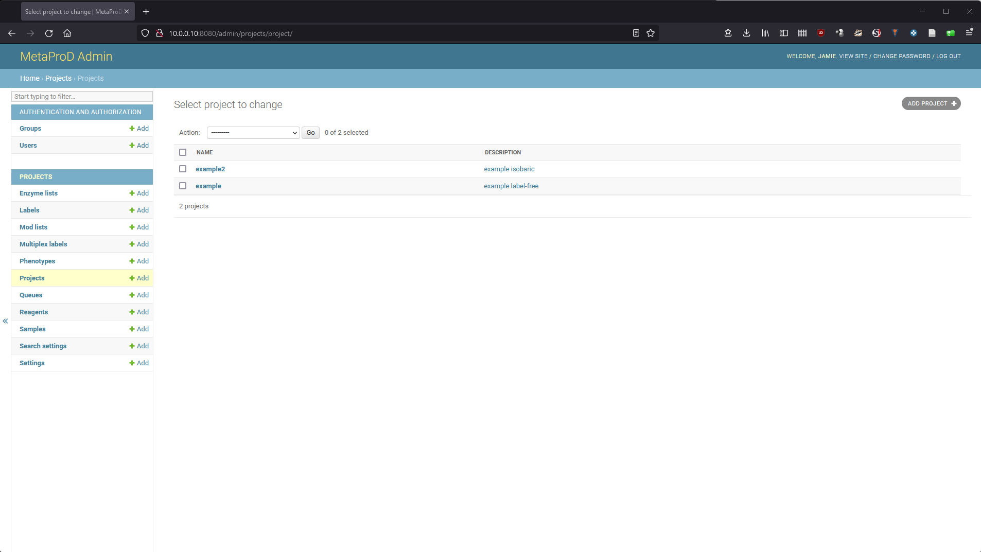Tick the checkbox for example row

(183, 186)
